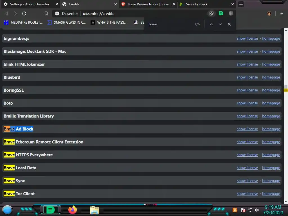Show license for Braille Translation Library
Image resolution: width=288 pixels, height=216 pixels.
(x=247, y=116)
